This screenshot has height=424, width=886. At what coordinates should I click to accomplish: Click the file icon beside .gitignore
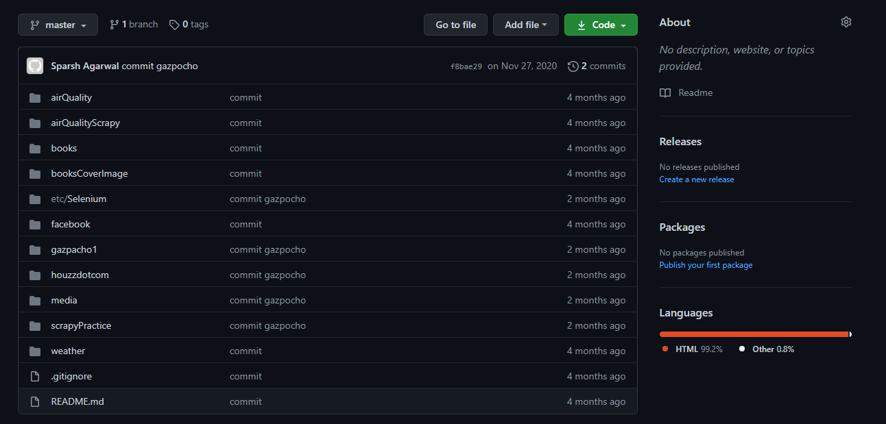[35, 376]
